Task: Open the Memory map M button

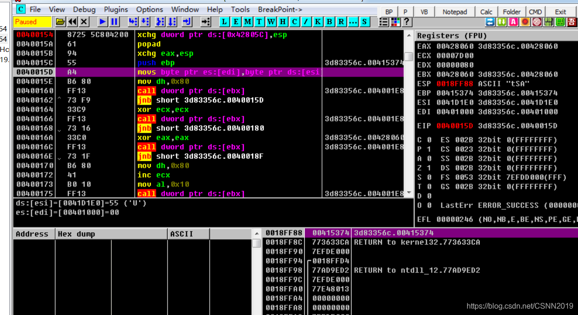Action: coord(248,21)
